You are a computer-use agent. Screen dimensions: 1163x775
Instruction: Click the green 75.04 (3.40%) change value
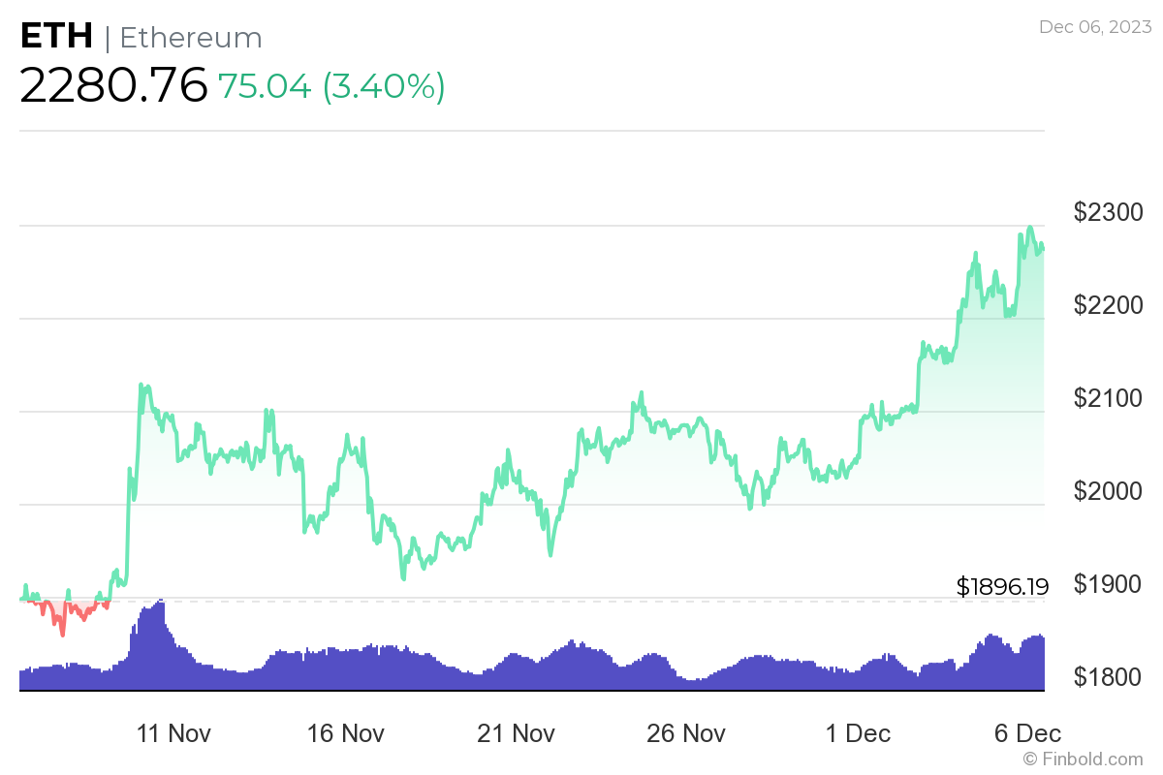pyautogui.click(x=330, y=86)
